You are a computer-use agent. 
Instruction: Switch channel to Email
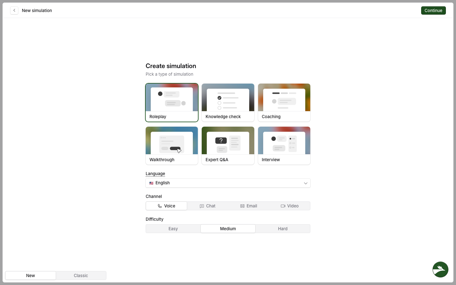(x=249, y=206)
